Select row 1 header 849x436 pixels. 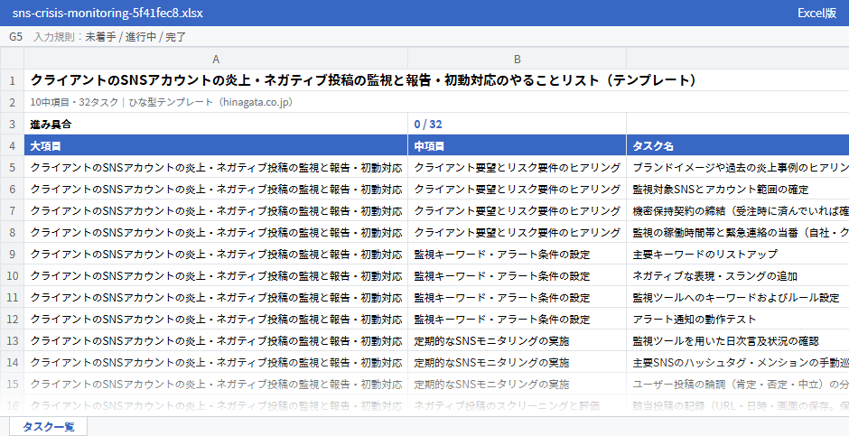click(12, 80)
